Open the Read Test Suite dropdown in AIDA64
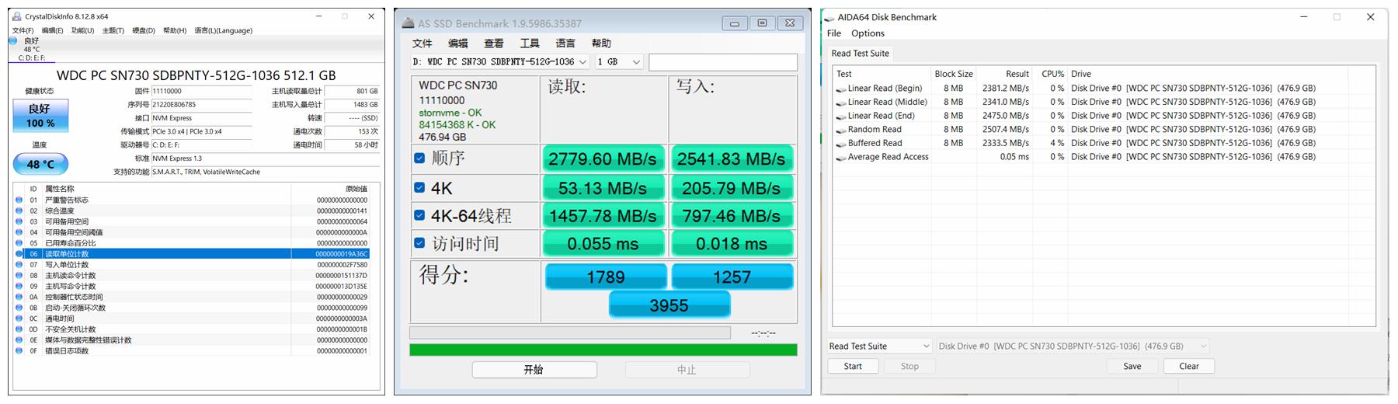The image size is (1398, 404). tap(879, 347)
